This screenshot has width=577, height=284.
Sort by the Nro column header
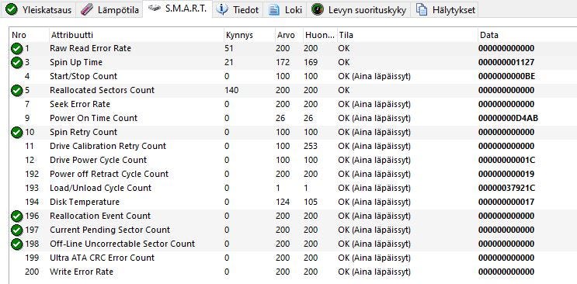[29, 35]
